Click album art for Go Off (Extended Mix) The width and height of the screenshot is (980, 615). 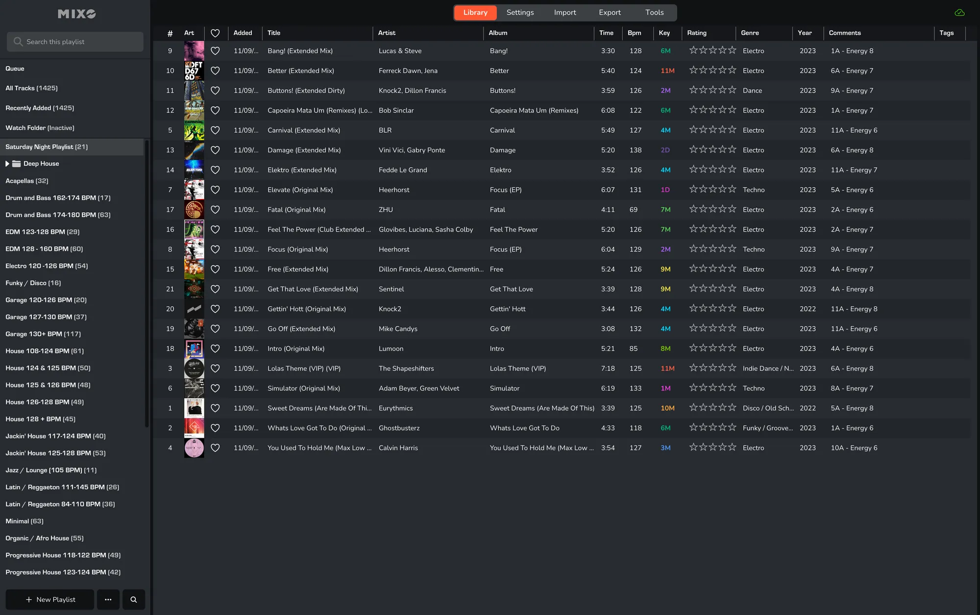(194, 328)
